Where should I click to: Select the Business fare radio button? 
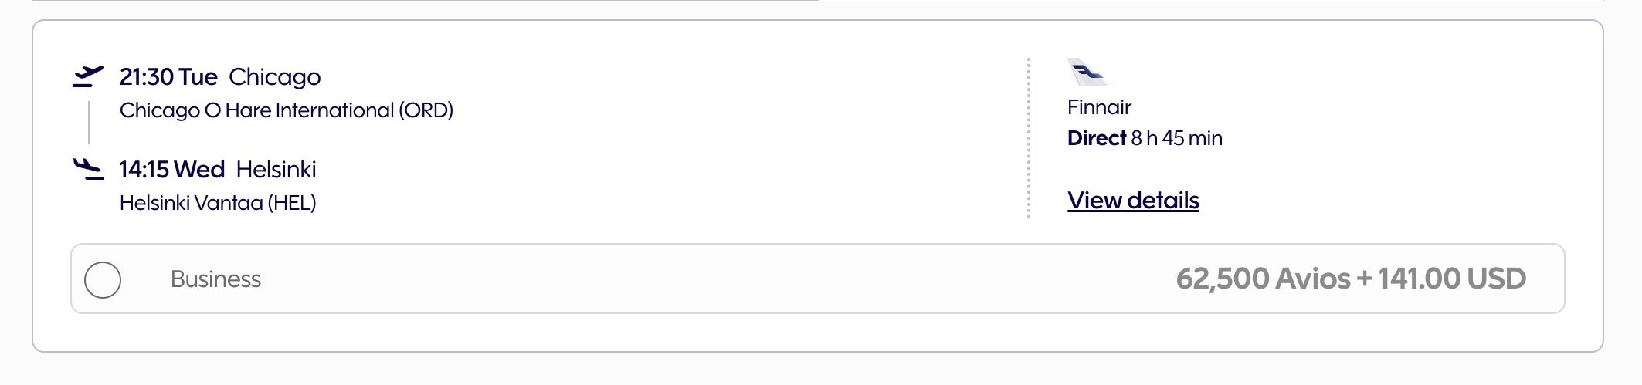[103, 279]
